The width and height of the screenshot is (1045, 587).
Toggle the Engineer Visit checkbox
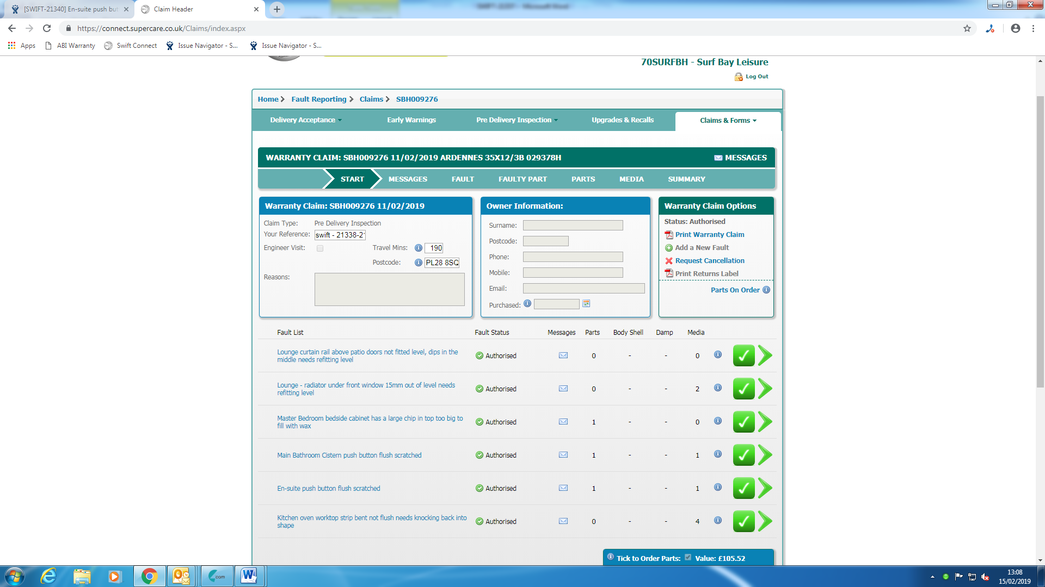pos(320,248)
